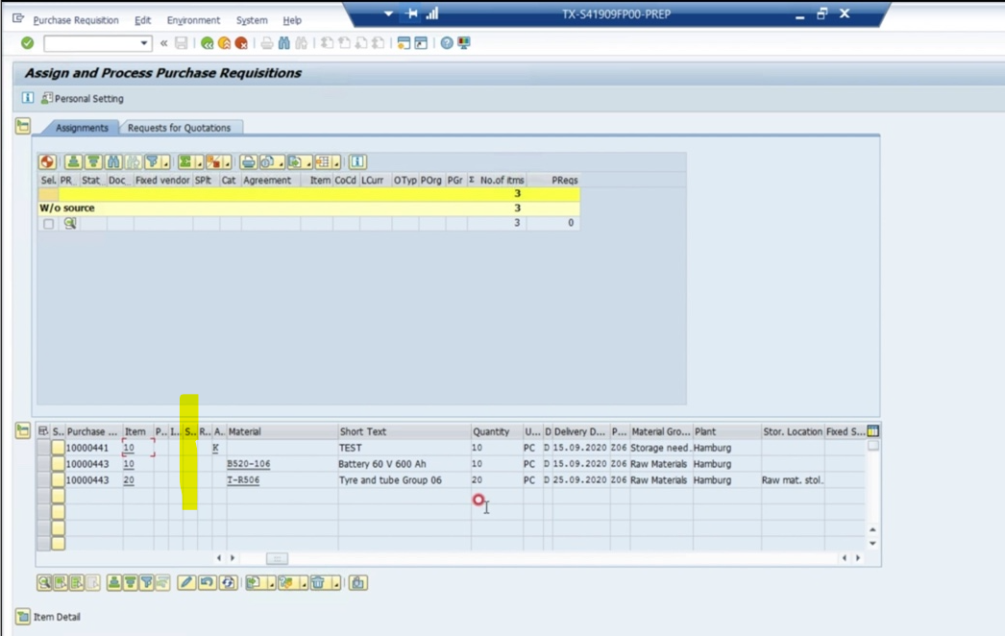Switch to the Assignments tab
The width and height of the screenshot is (1005, 636).
(x=82, y=128)
